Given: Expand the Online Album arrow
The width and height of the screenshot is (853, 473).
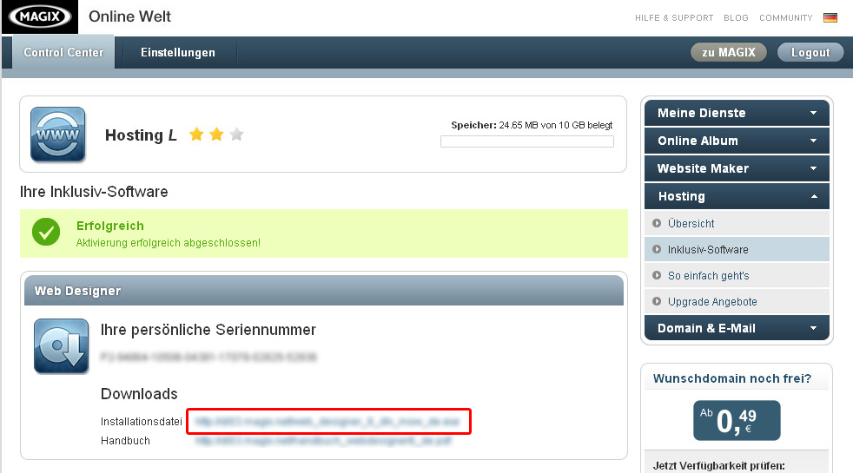Looking at the screenshot, I should pos(813,141).
